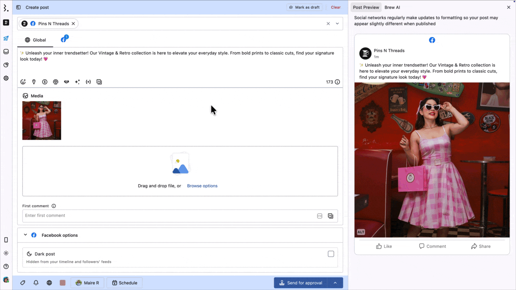
Task: Open the emoji picker in the composer
Action: tap(23, 82)
